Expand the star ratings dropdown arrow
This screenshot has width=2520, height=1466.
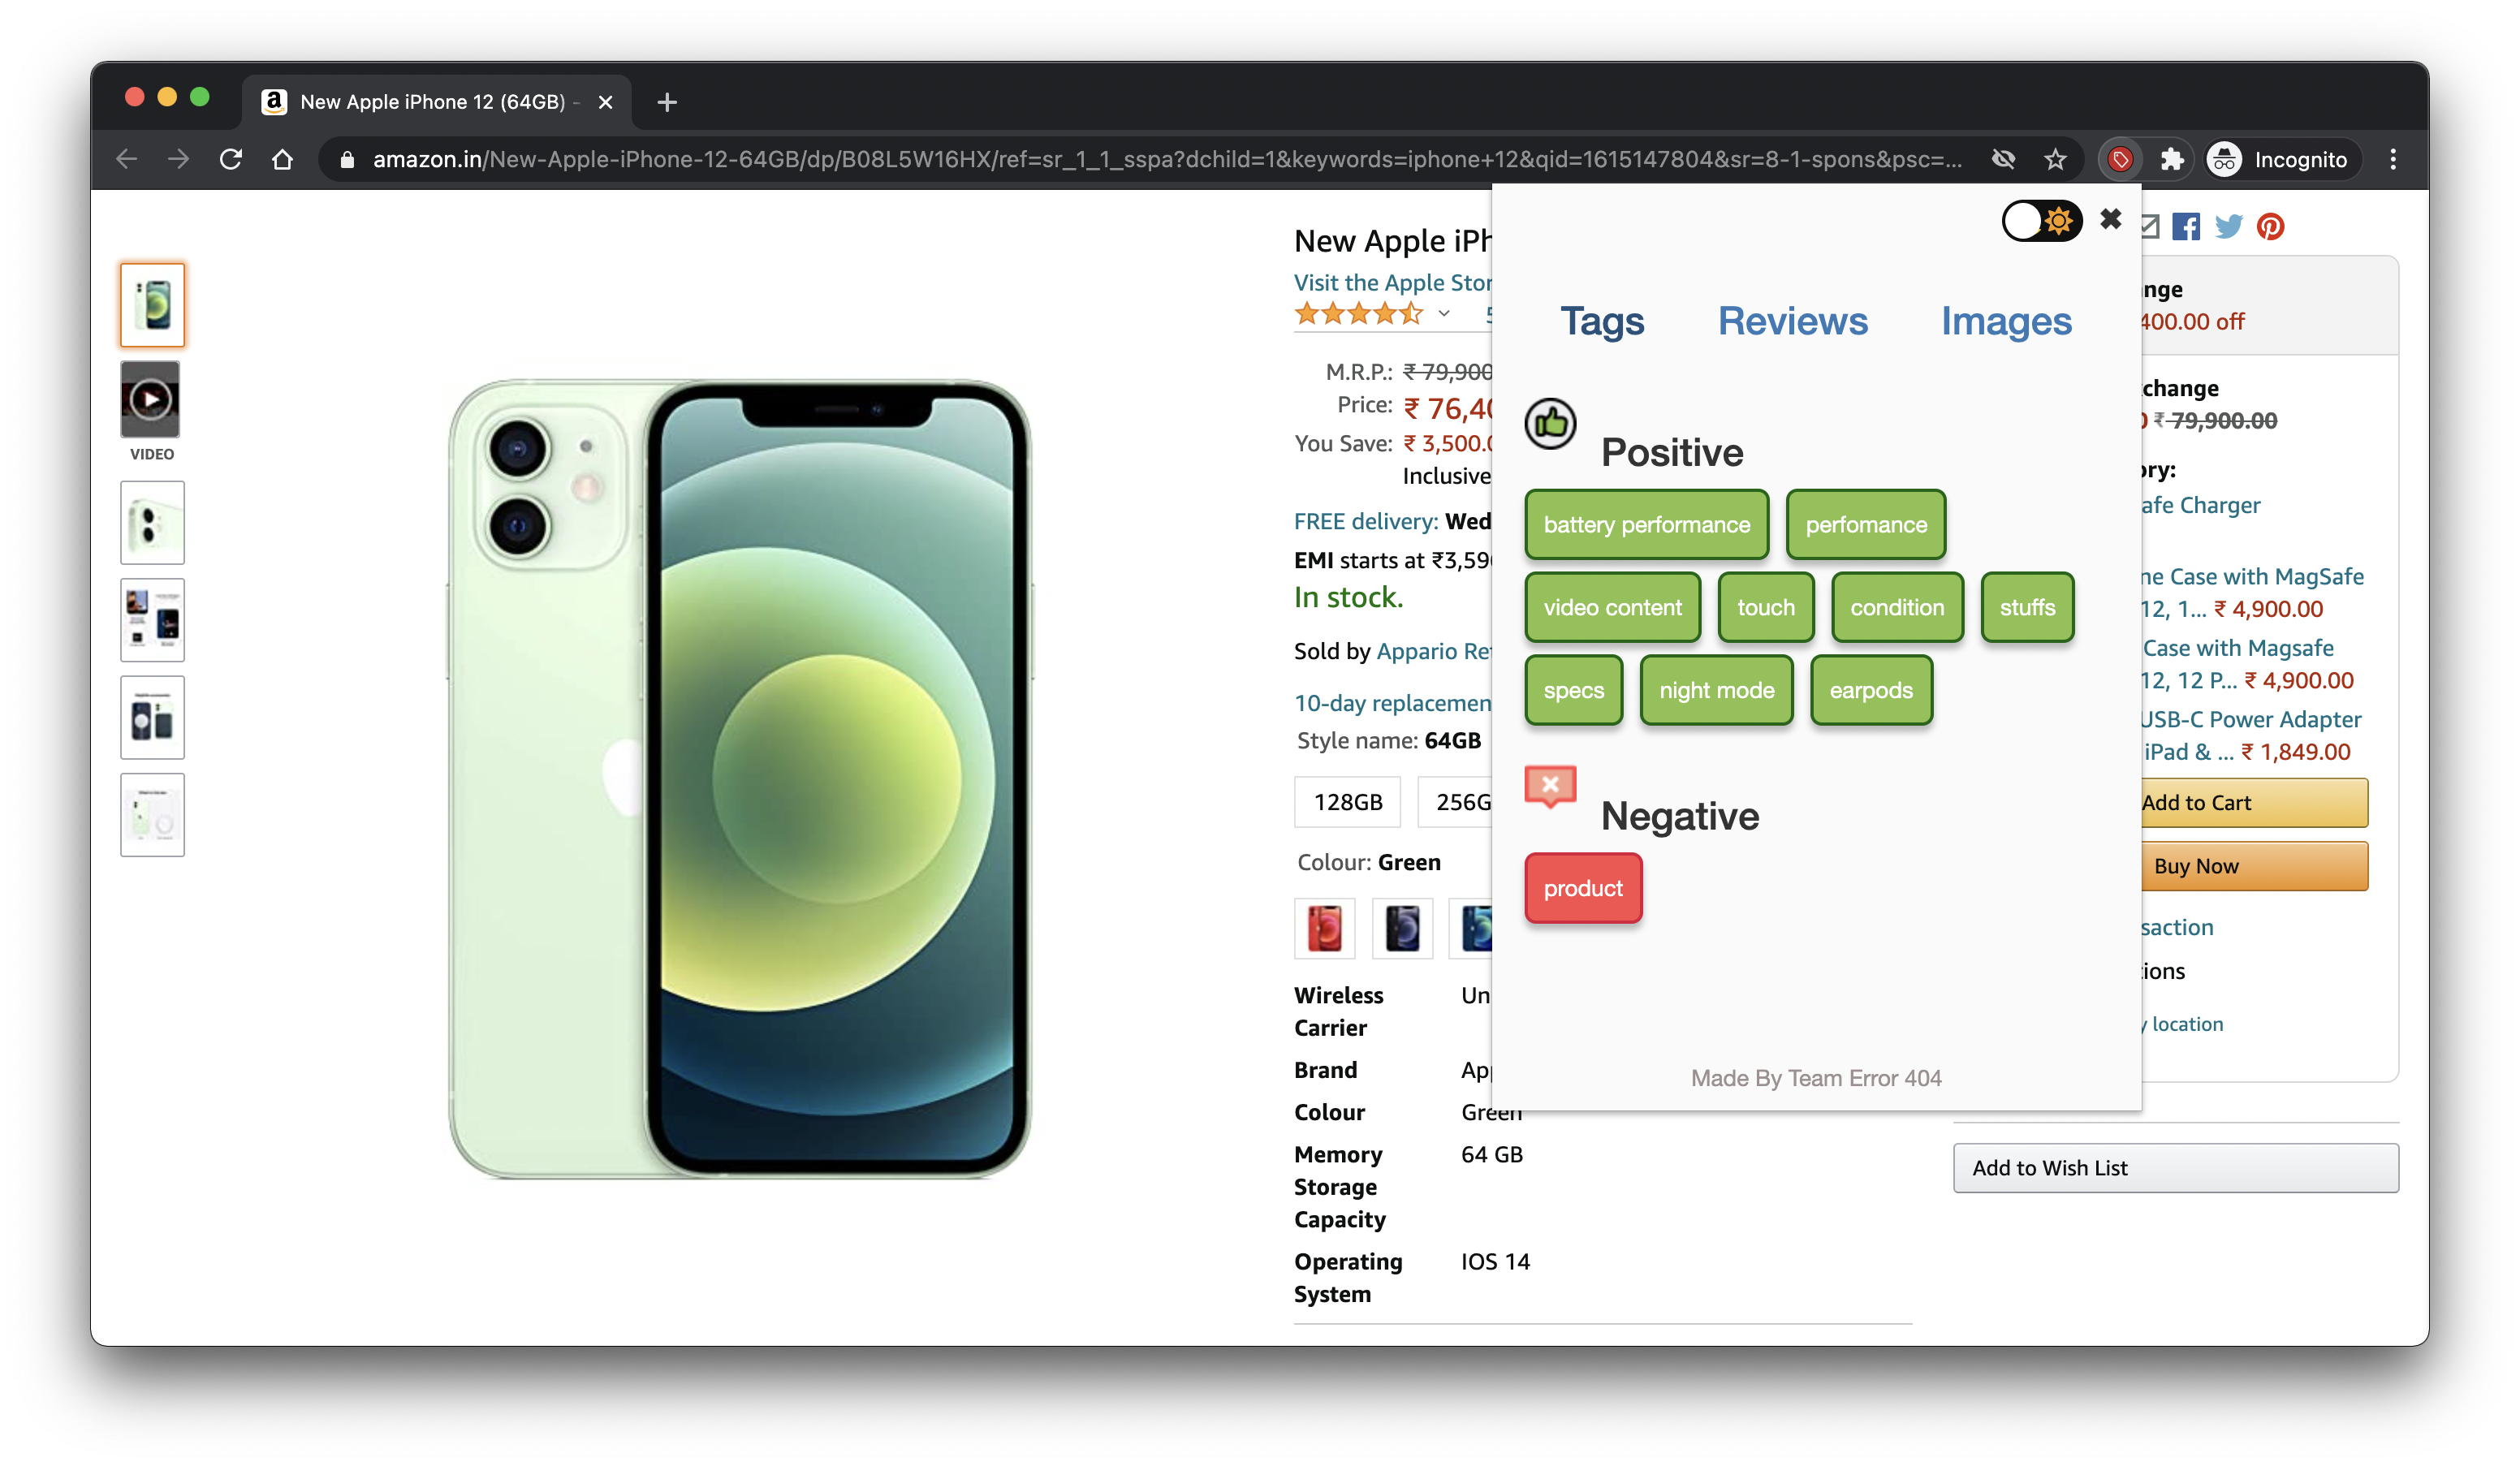click(1443, 314)
